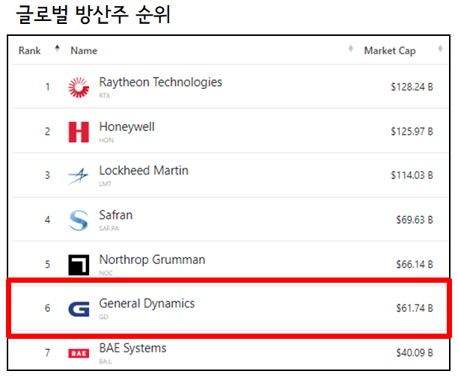Open the Lockheed Martin company link
The height and width of the screenshot is (377, 458).
[x=144, y=171]
